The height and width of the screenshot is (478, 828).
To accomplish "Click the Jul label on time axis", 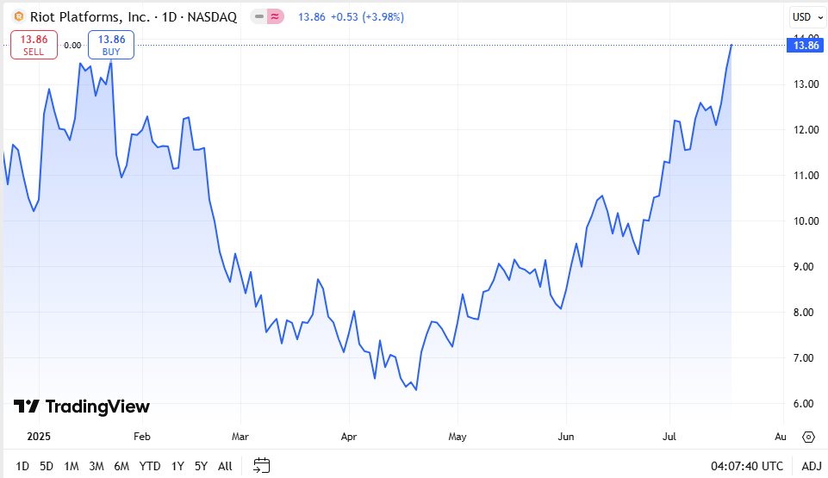I will click(669, 437).
